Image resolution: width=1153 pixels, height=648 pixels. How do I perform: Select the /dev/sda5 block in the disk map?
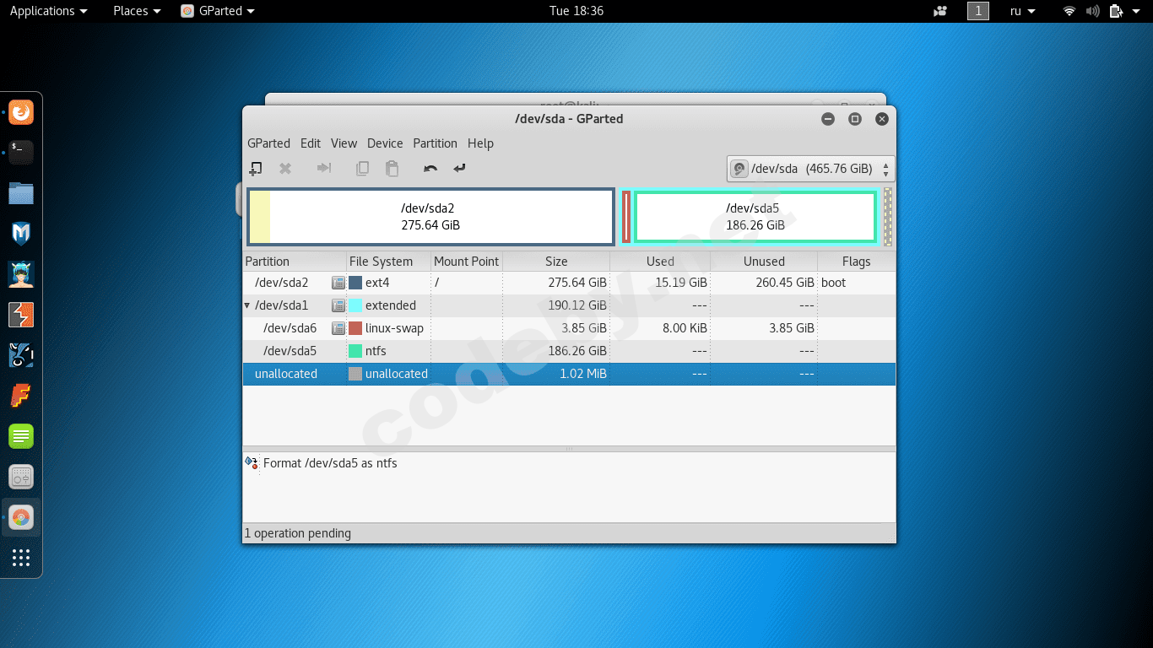(755, 217)
